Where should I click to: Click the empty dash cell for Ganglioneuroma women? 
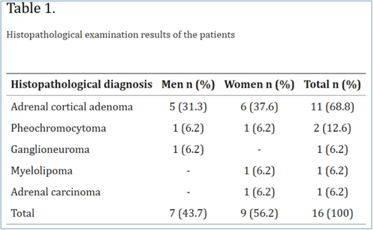click(x=259, y=149)
